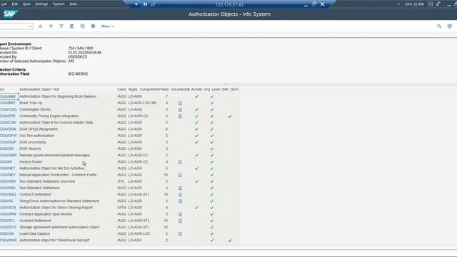457x257 pixels.
Task: Click the session icon next to S4H (1) 800
Action: [431, 4]
